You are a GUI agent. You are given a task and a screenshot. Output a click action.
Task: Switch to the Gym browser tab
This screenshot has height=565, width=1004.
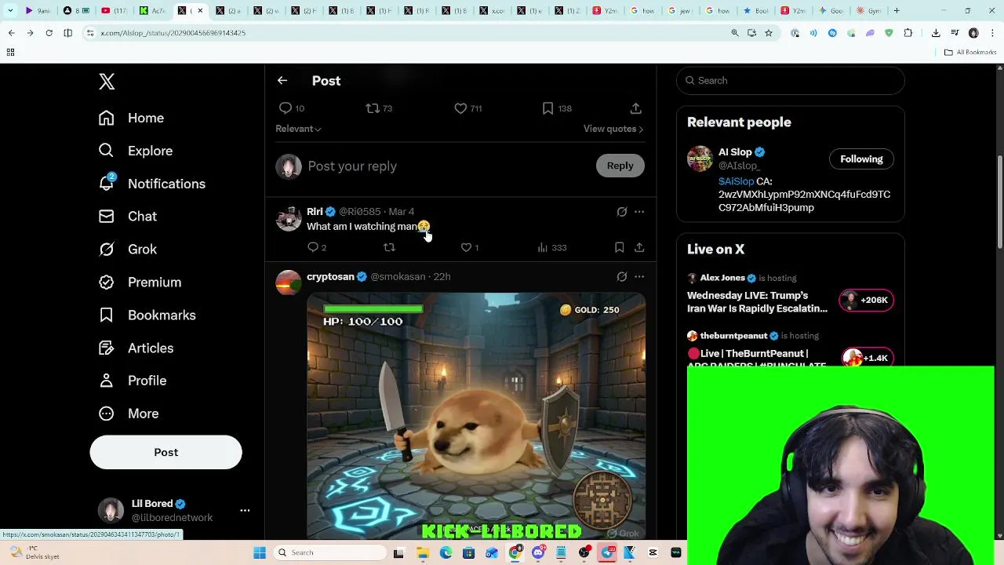[869, 11]
